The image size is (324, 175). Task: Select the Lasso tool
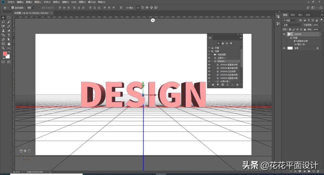pyautogui.click(x=3, y=22)
